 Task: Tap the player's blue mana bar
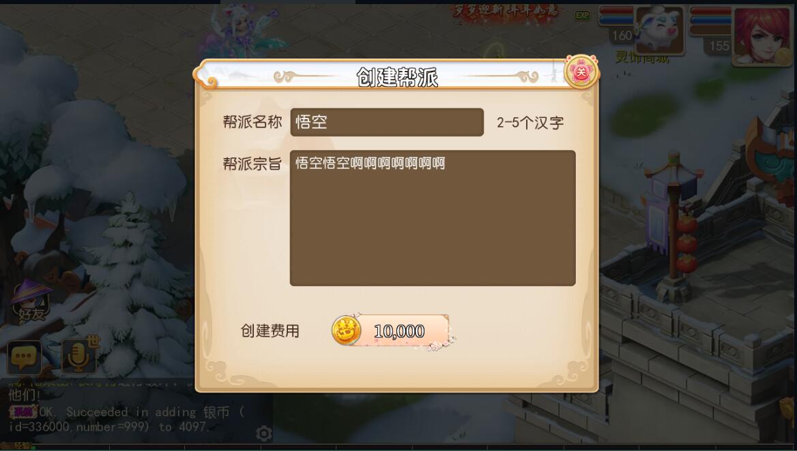710,20
